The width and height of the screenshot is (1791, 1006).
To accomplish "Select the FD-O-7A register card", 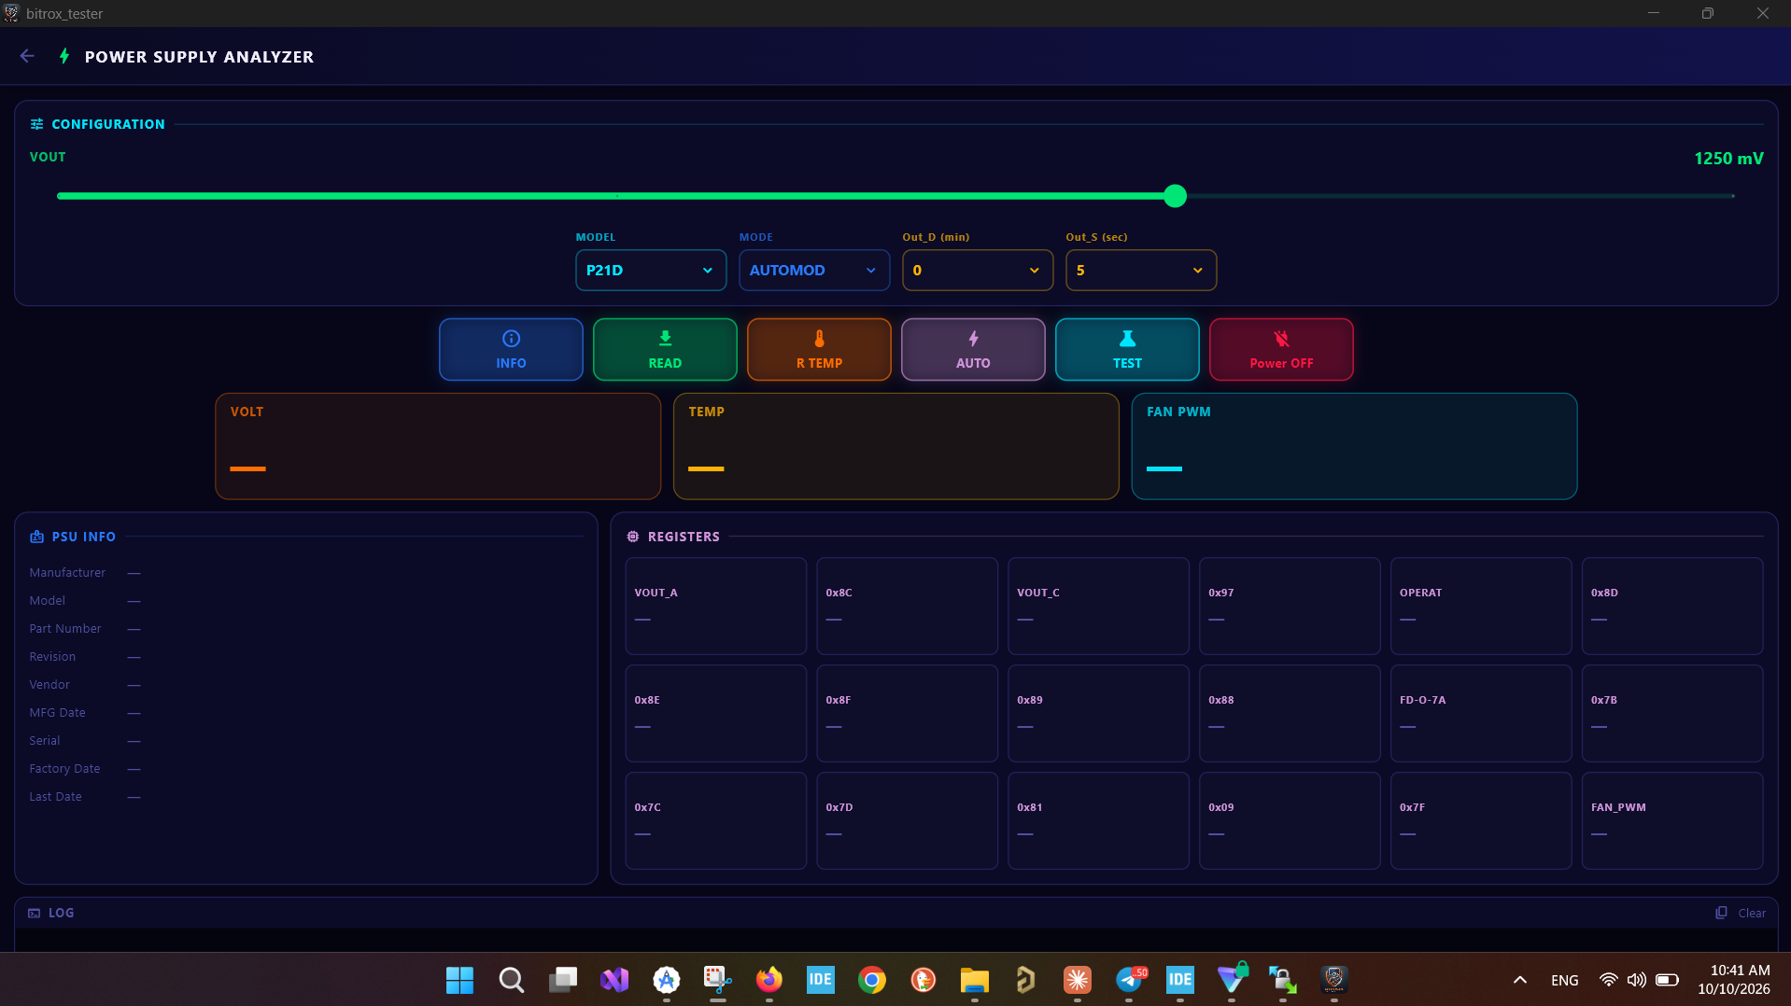I will tap(1481, 713).
